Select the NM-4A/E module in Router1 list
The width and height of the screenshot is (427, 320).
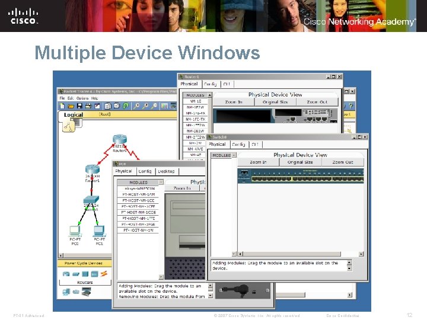tap(195, 149)
